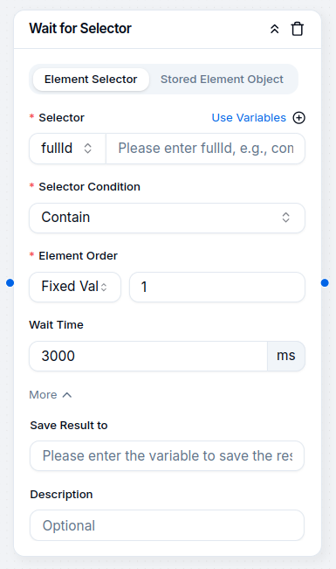Collapse the More options section

click(51, 395)
